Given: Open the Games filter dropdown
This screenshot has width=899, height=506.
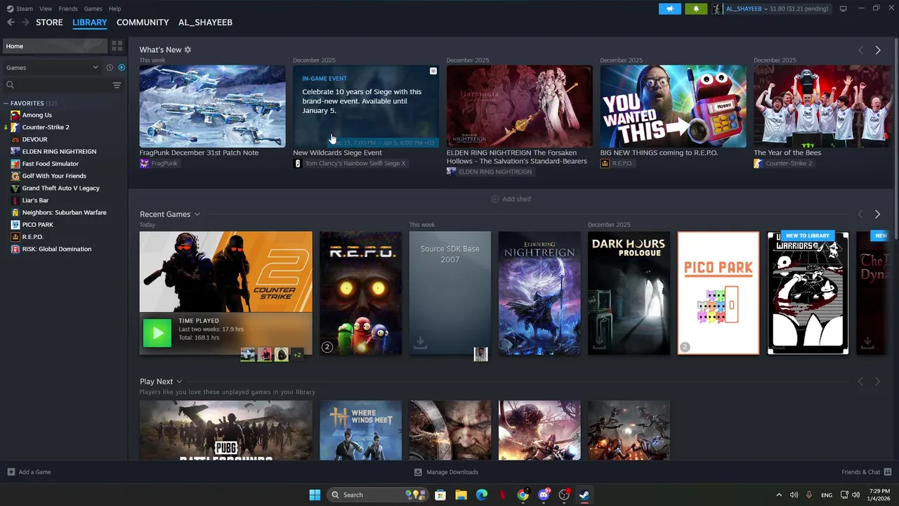Looking at the screenshot, I should click(52, 67).
